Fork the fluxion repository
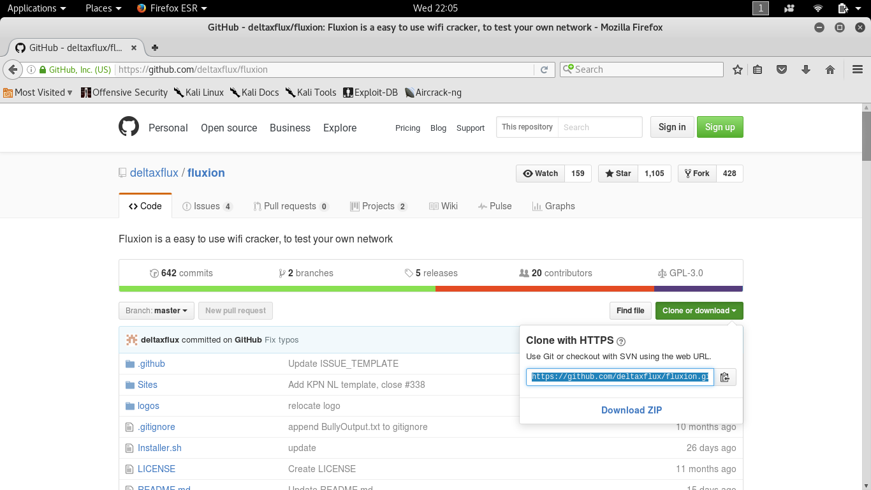The height and width of the screenshot is (490, 871). [x=697, y=174]
